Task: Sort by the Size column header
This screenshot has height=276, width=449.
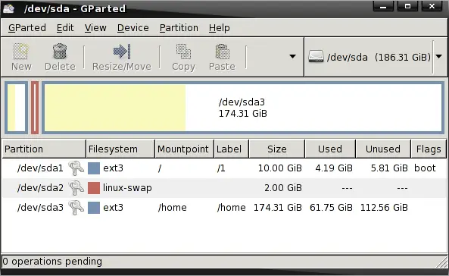Action: (x=277, y=149)
